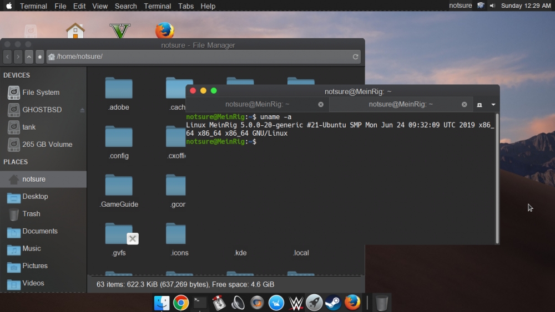Open the File menu

point(60,6)
